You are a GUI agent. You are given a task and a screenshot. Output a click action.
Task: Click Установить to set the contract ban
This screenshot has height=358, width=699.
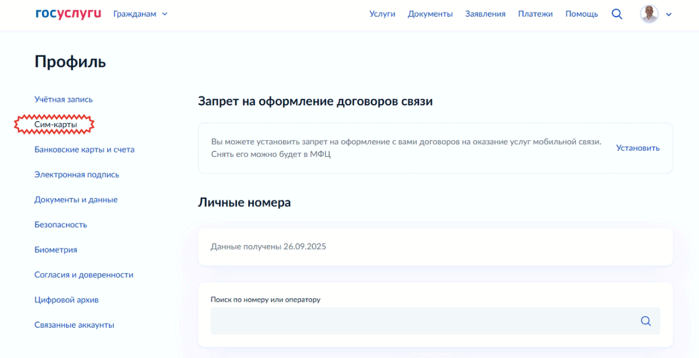(637, 148)
